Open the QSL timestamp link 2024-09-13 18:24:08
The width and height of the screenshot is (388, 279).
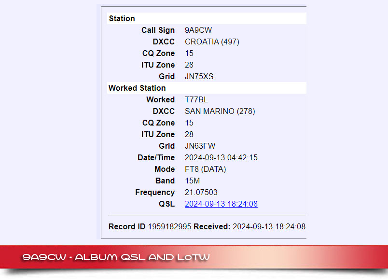coord(221,204)
